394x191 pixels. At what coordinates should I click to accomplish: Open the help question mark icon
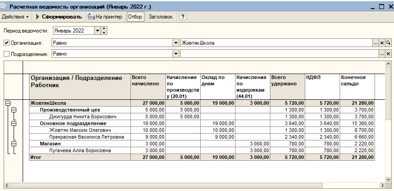[x=183, y=17]
